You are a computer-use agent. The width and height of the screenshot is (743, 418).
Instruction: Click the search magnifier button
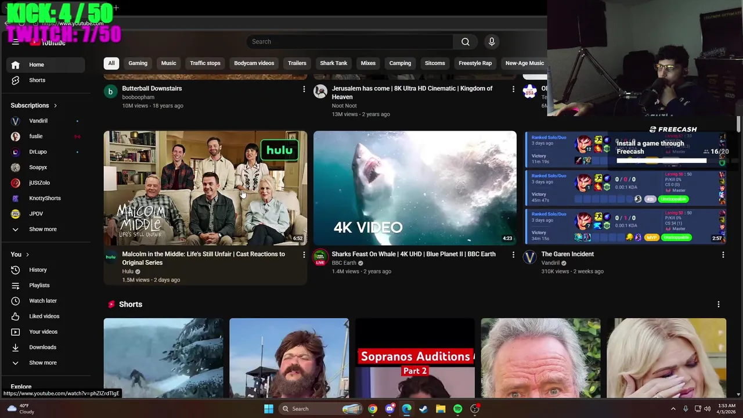coord(465,42)
